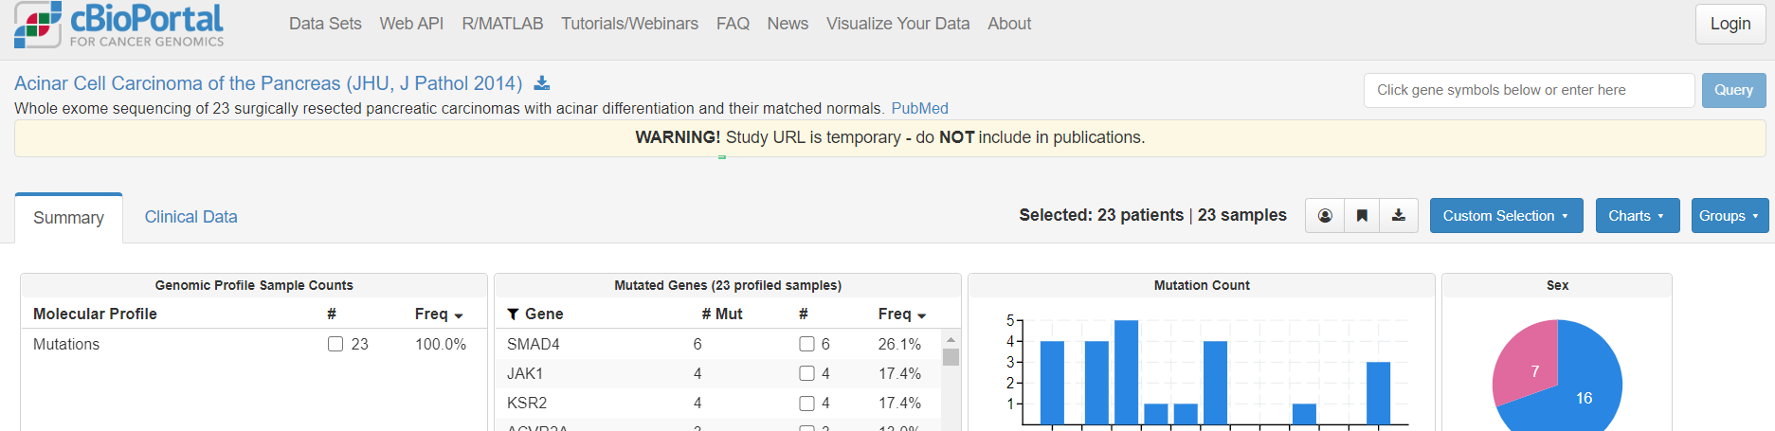Sort Molecular Profile table by Freq

pyautogui.click(x=439, y=314)
